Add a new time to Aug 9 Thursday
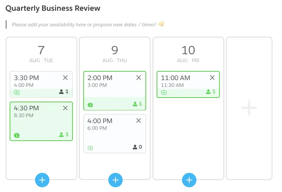 (116, 180)
